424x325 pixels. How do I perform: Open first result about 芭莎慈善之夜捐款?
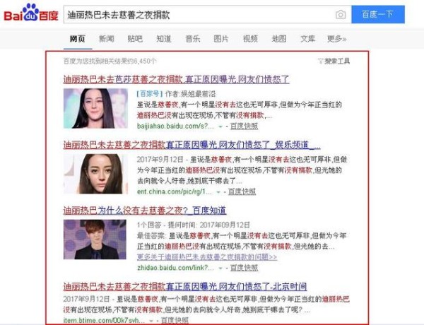click(176, 79)
